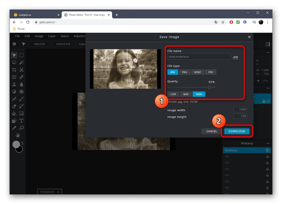Choose WEBP file type
The width and height of the screenshot is (282, 204).
click(197, 72)
